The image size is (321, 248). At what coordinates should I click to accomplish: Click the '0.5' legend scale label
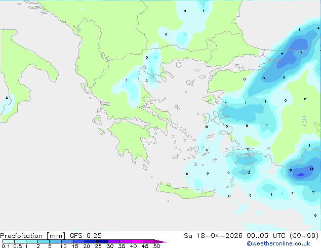coord(17,246)
